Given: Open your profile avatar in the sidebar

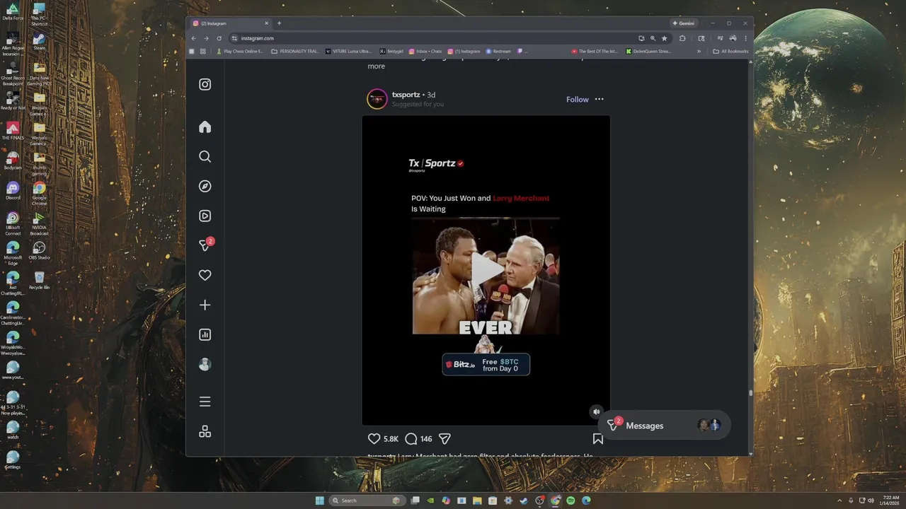Looking at the screenshot, I should [x=205, y=364].
